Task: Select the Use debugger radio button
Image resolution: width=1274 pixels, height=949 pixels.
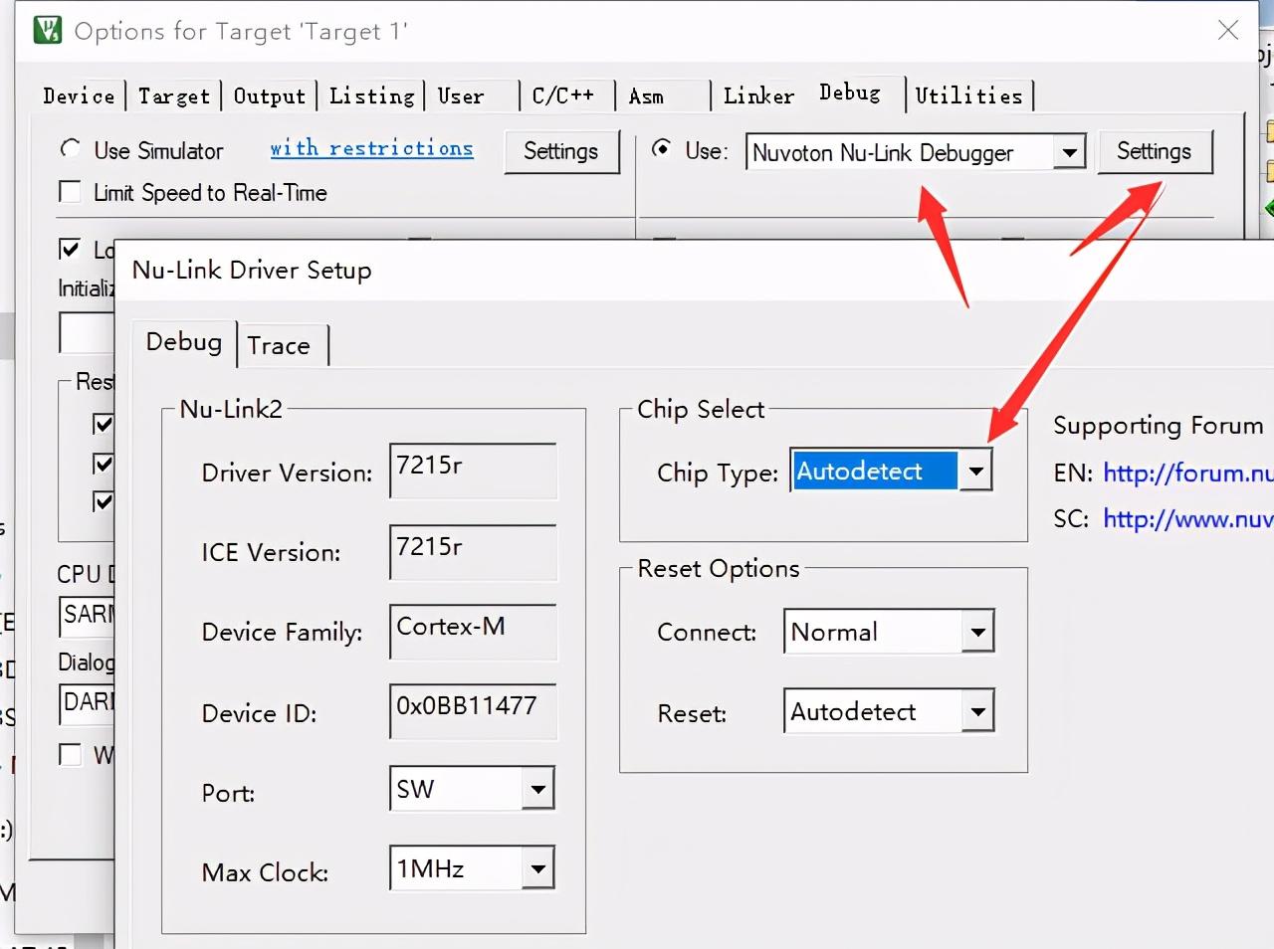Action: (x=661, y=149)
